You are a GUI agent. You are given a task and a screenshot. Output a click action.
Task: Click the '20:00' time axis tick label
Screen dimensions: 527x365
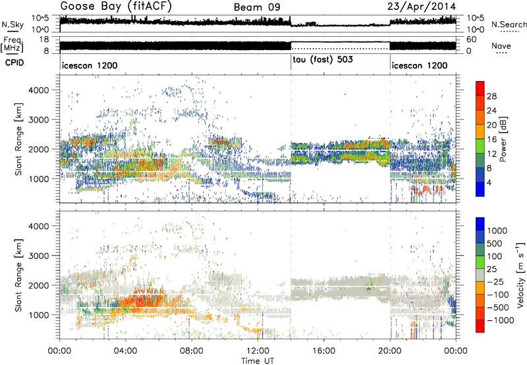(x=390, y=351)
